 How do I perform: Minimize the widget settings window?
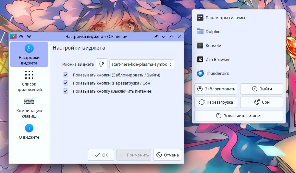164,37
